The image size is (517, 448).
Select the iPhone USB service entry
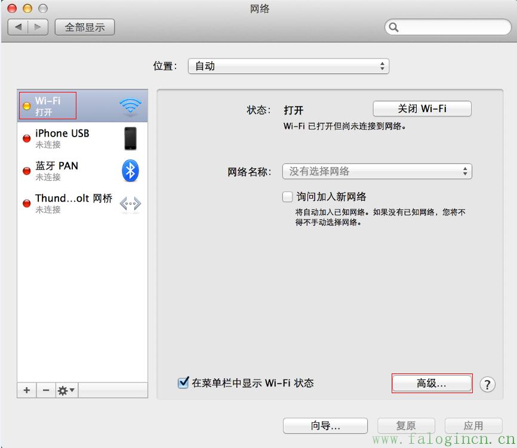[62, 138]
